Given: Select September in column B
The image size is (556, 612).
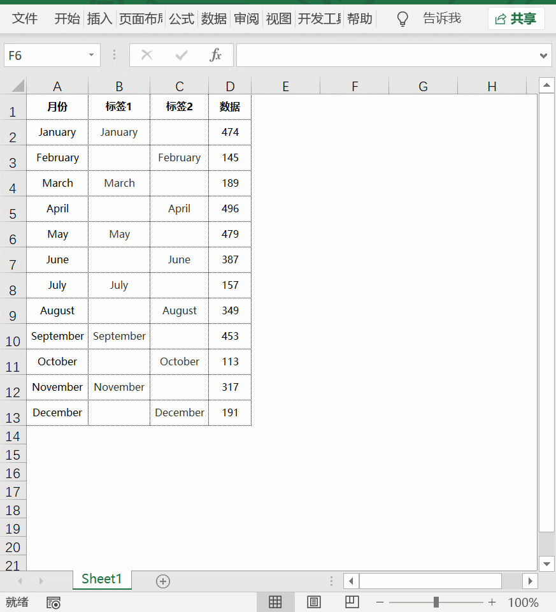Looking at the screenshot, I should [119, 337].
